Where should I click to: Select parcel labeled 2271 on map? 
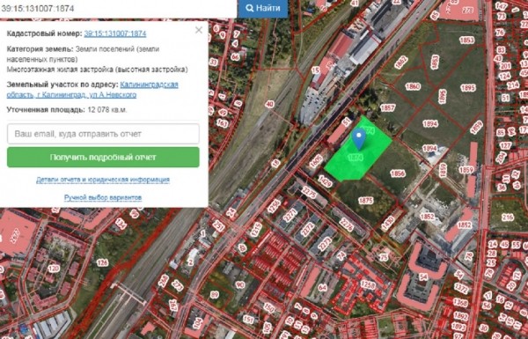[290, 216]
